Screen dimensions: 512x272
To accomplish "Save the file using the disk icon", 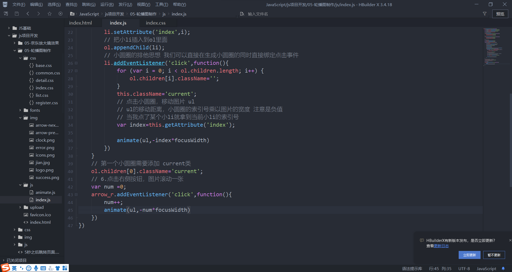I will (17, 14).
